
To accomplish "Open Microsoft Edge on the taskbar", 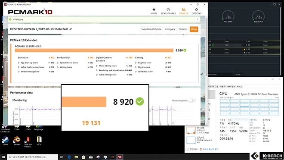I will [x=69, y=157].
